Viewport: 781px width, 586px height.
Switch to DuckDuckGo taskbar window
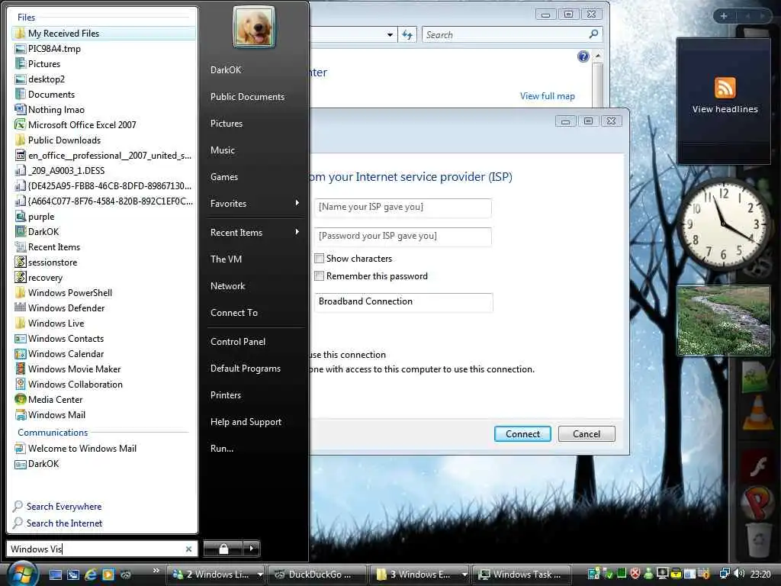[x=317, y=575]
